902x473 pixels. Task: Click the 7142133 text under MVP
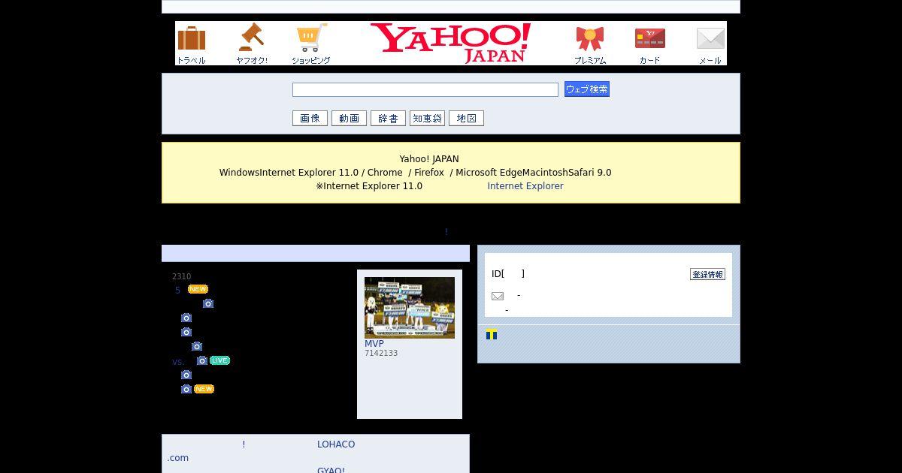[381, 353]
